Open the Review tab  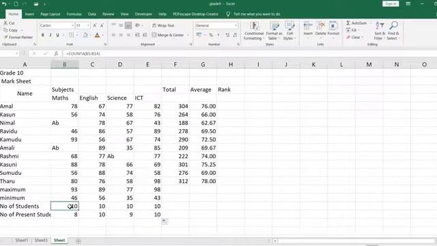pos(108,14)
